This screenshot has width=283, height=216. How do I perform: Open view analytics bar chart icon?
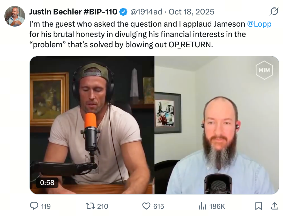coord(202,206)
